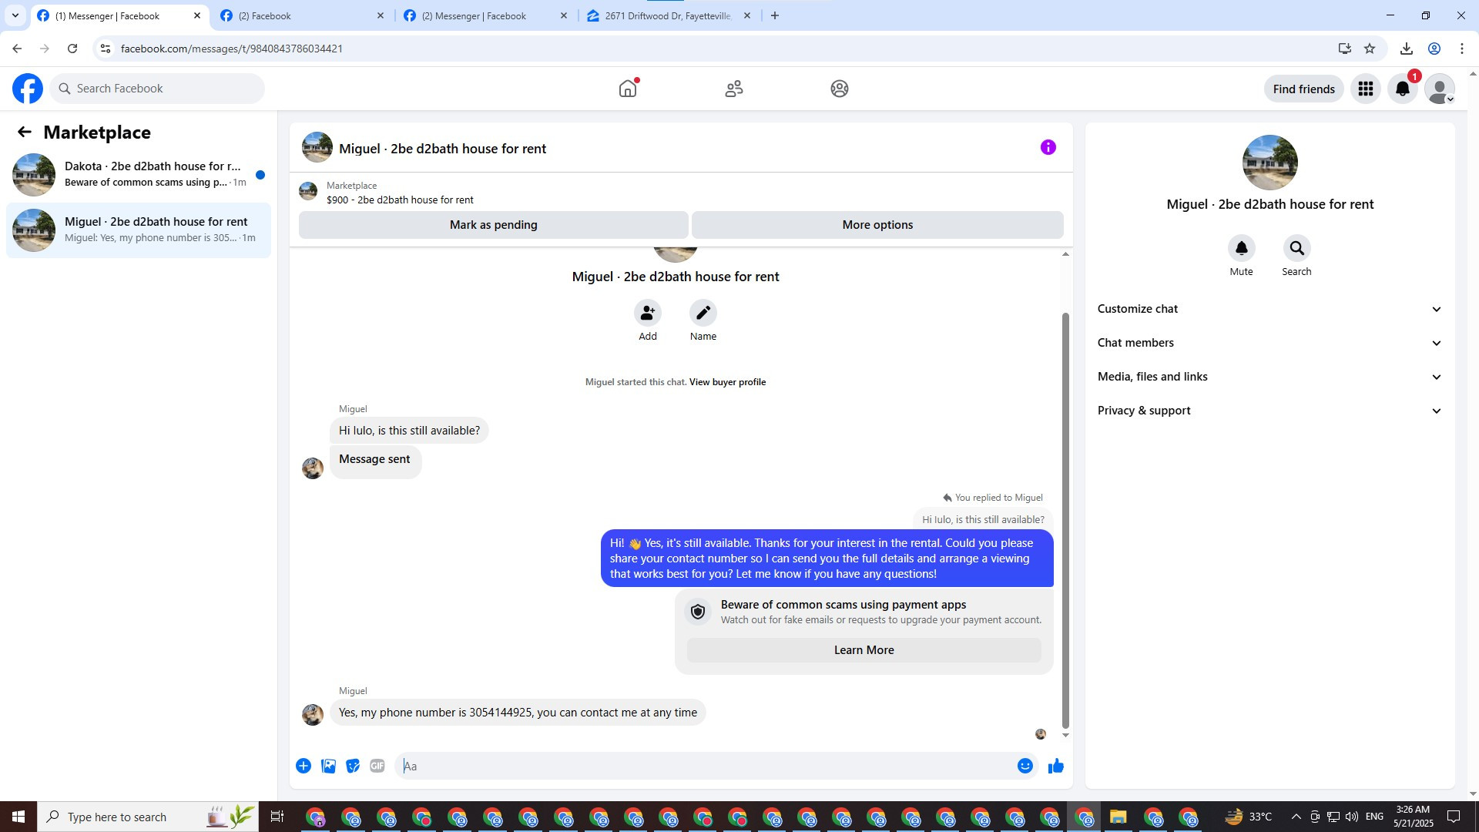The height and width of the screenshot is (832, 1479).
Task: Click Find friends button
Action: point(1303,89)
